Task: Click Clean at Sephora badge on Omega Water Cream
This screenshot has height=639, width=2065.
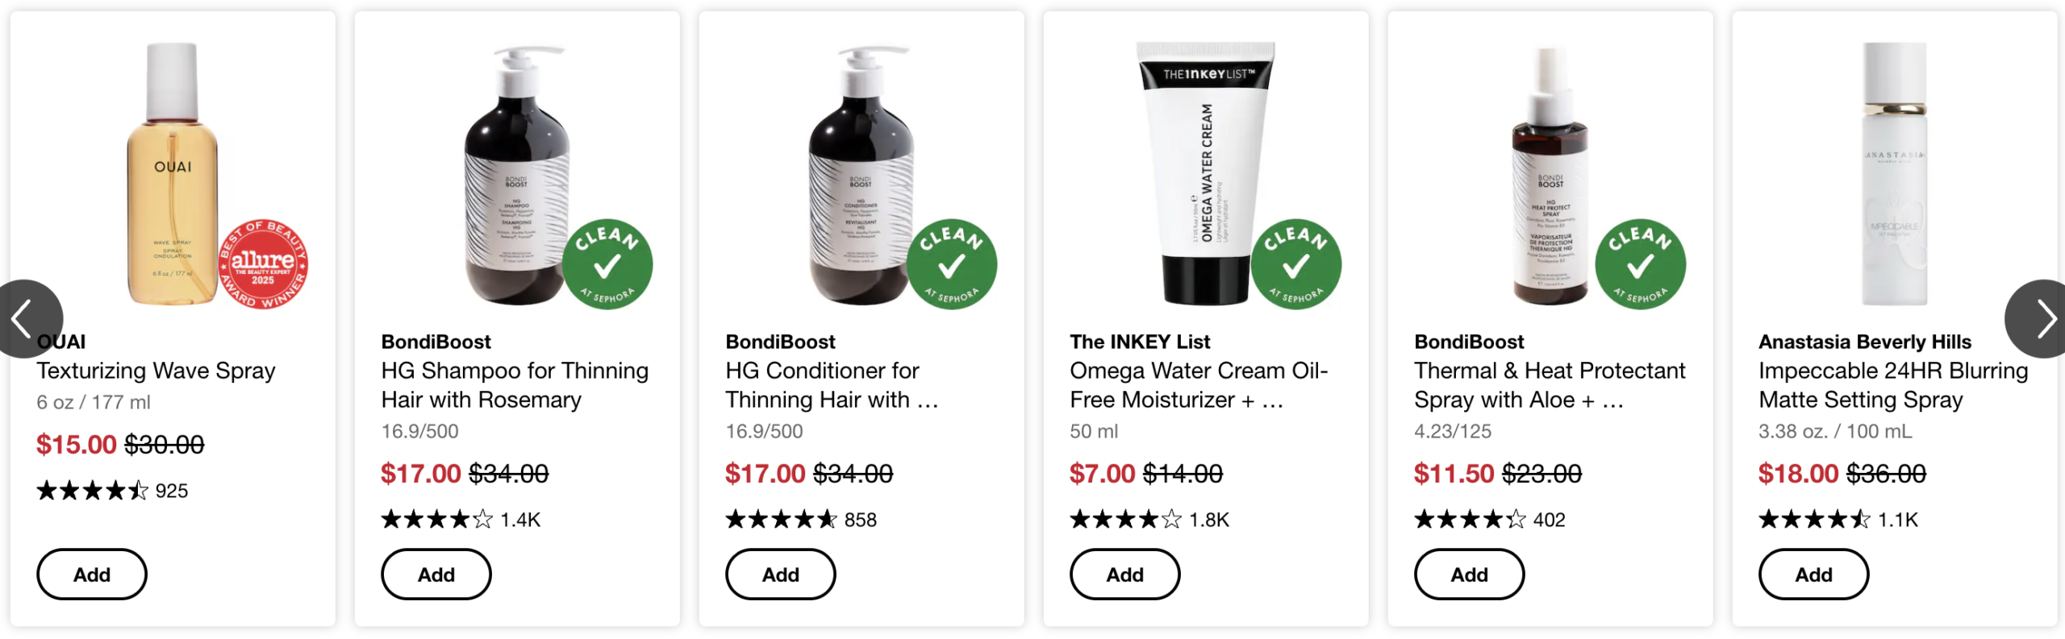Action: click(x=1296, y=264)
